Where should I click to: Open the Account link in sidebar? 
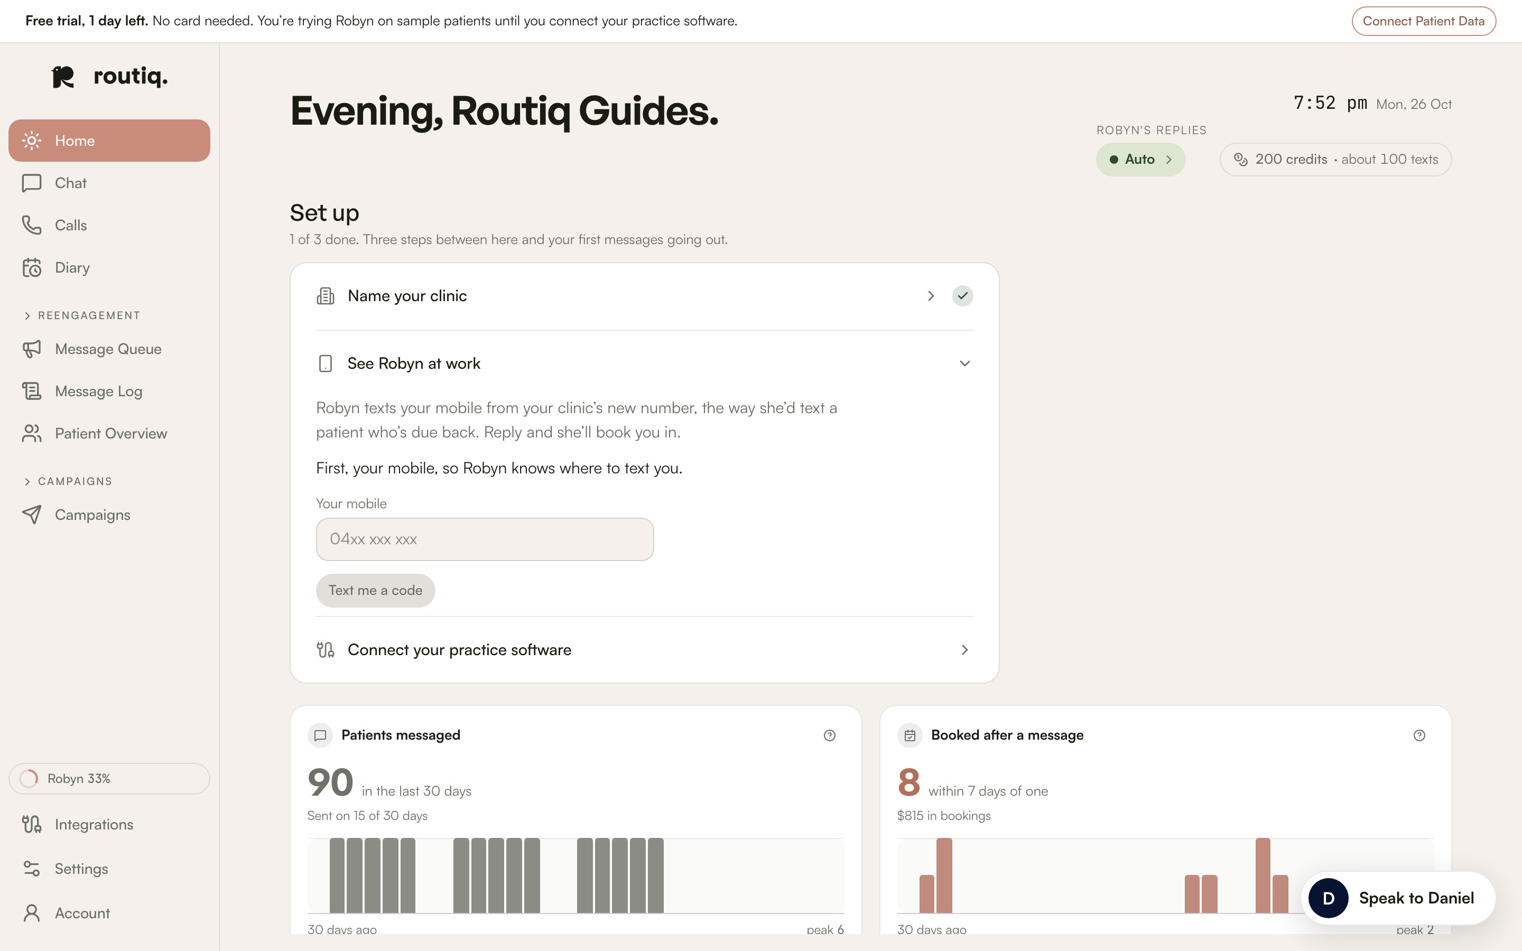click(x=109, y=912)
